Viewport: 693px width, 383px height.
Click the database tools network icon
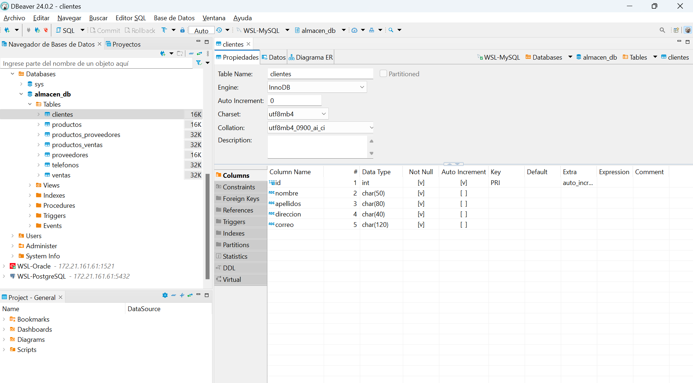[x=371, y=30]
